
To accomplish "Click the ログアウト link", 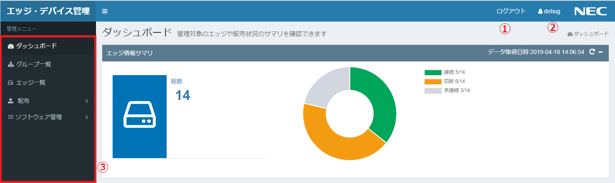I will (x=511, y=11).
